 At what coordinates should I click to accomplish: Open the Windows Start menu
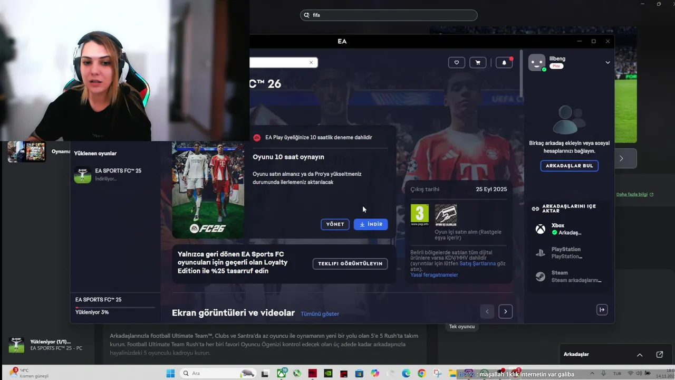click(170, 373)
